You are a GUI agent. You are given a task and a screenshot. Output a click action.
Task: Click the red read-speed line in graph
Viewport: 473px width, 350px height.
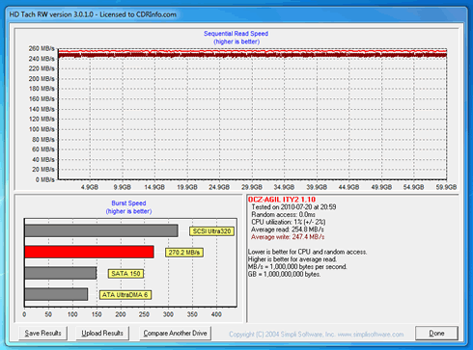coord(252,51)
